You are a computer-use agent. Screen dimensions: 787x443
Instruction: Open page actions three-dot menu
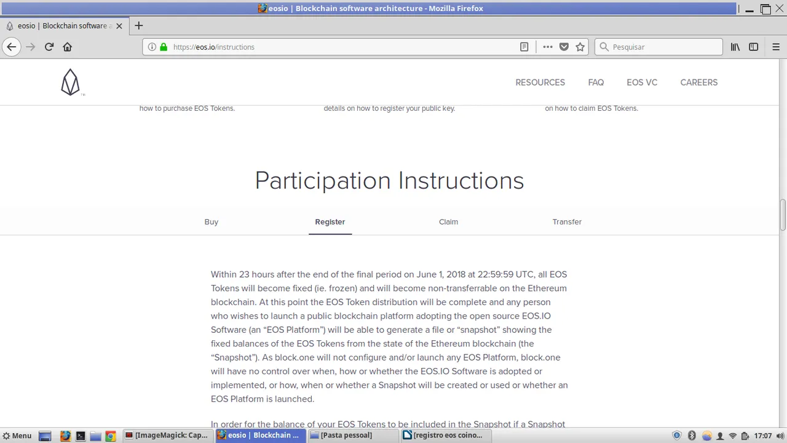pos(548,47)
